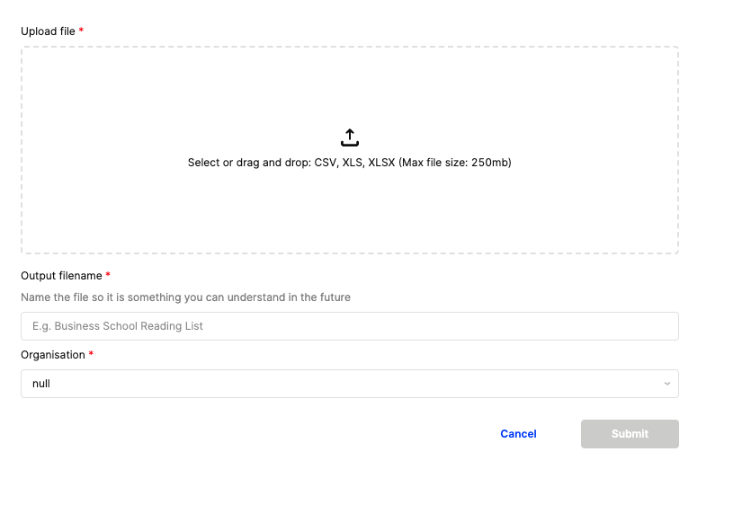Submit the upload form

click(x=630, y=434)
